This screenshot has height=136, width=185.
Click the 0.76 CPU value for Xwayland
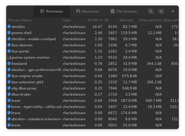pos(98,64)
